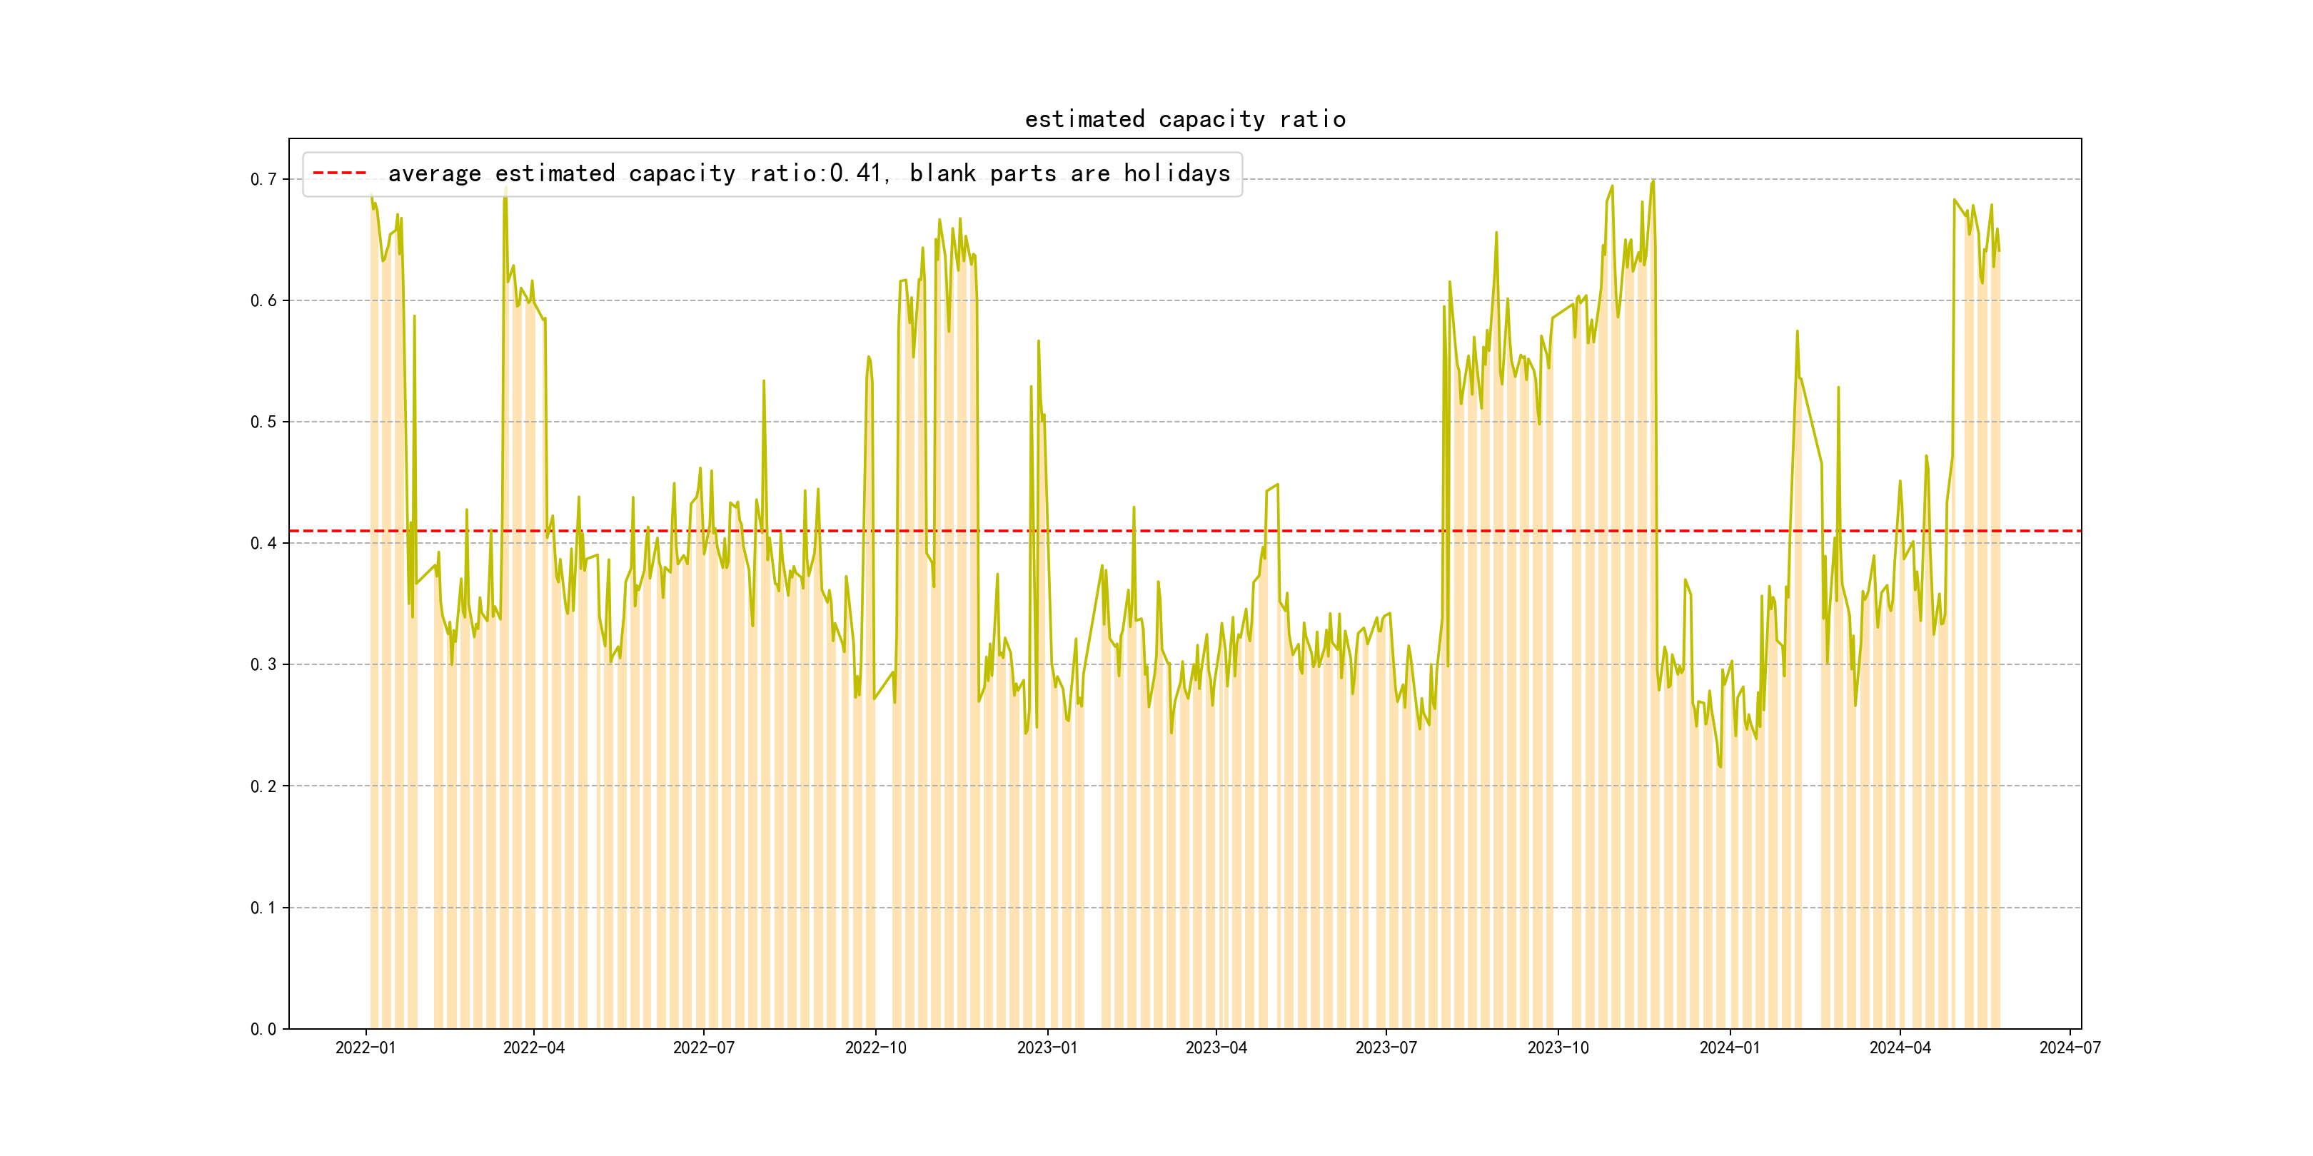Viewport: 2313px width, 1156px height.
Task: Click the 2024-01 x-axis label
Action: [x=1729, y=1048]
